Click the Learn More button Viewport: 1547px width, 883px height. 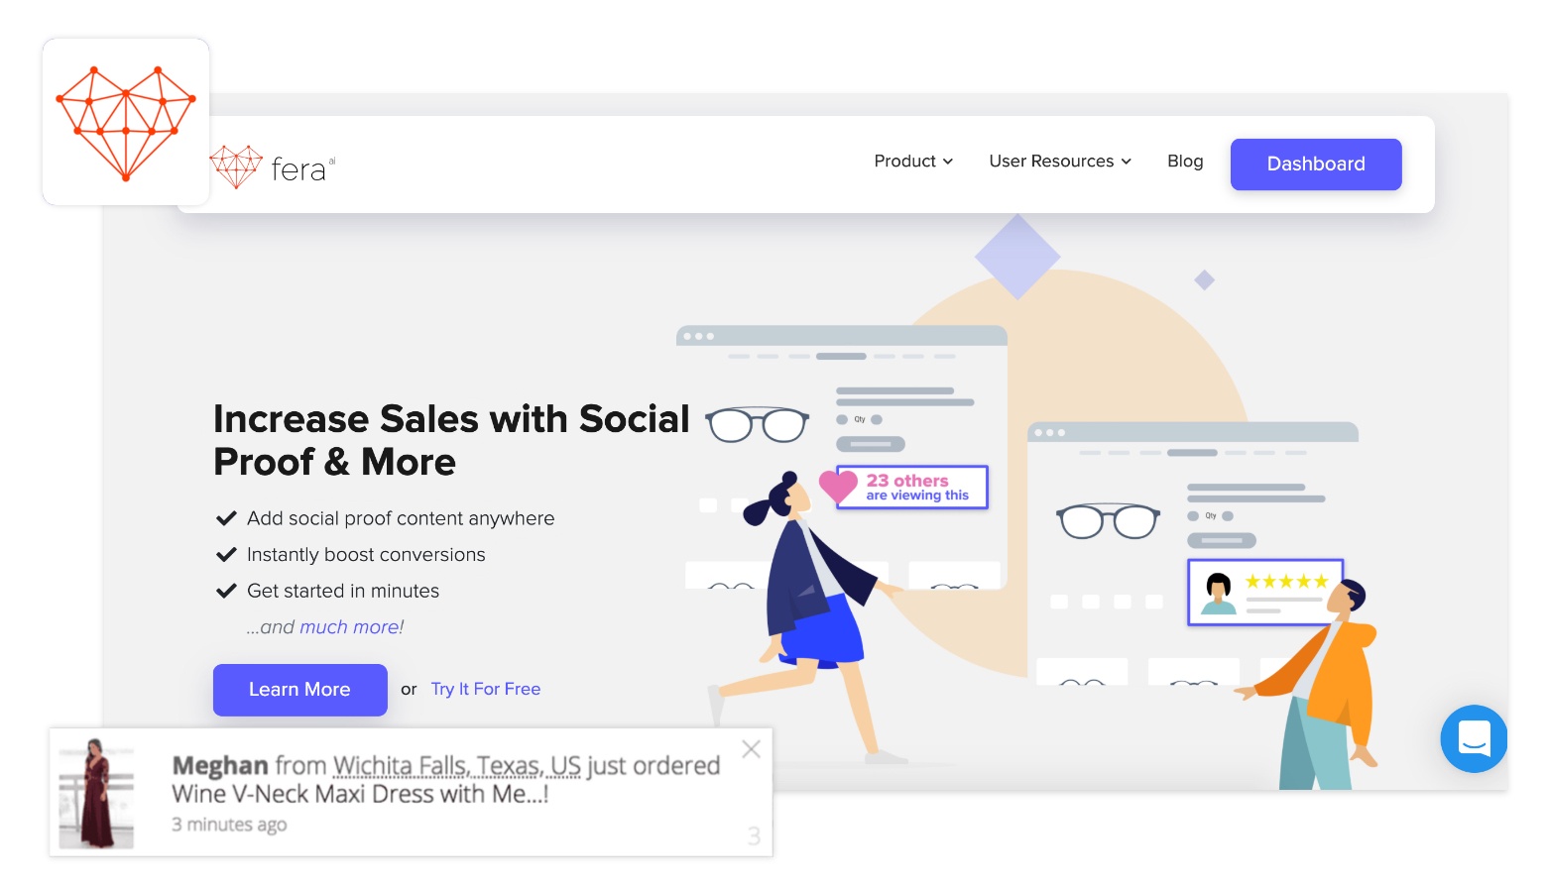[299, 689]
